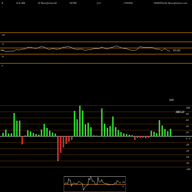The height and width of the screenshot is (192, 192).
Task: Click the (960EFSL26) MunafaSutra.com header text
Action: coord(170,3)
